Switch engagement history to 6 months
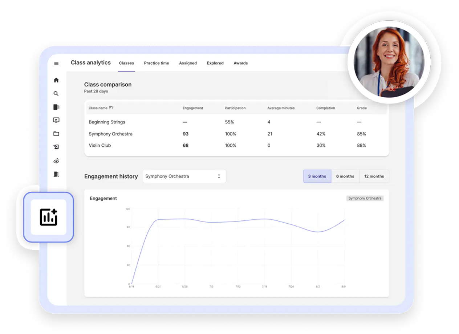The image size is (459, 334). click(345, 176)
